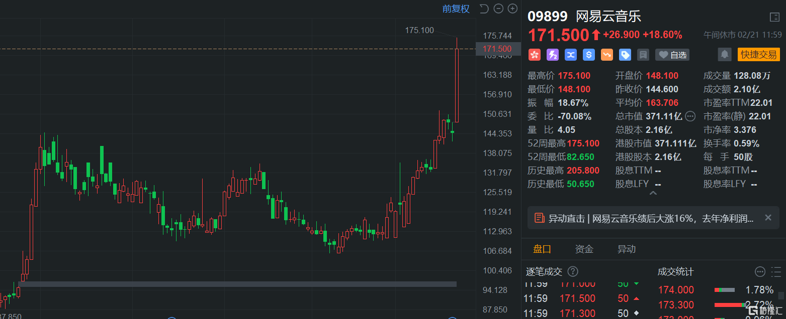Screen dimensions: 786x319
Task: Open the 前复权 adjustment dropdown
Action: pos(456,9)
